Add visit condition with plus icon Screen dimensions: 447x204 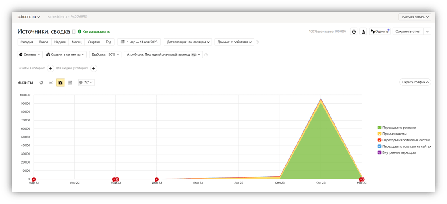coord(50,69)
